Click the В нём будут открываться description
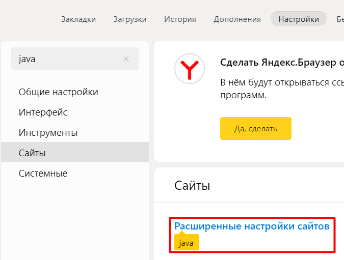Viewport: 344px width, 260px height. coord(282,89)
